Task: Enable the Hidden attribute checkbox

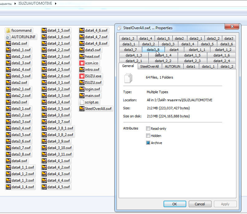Action: [148, 136]
